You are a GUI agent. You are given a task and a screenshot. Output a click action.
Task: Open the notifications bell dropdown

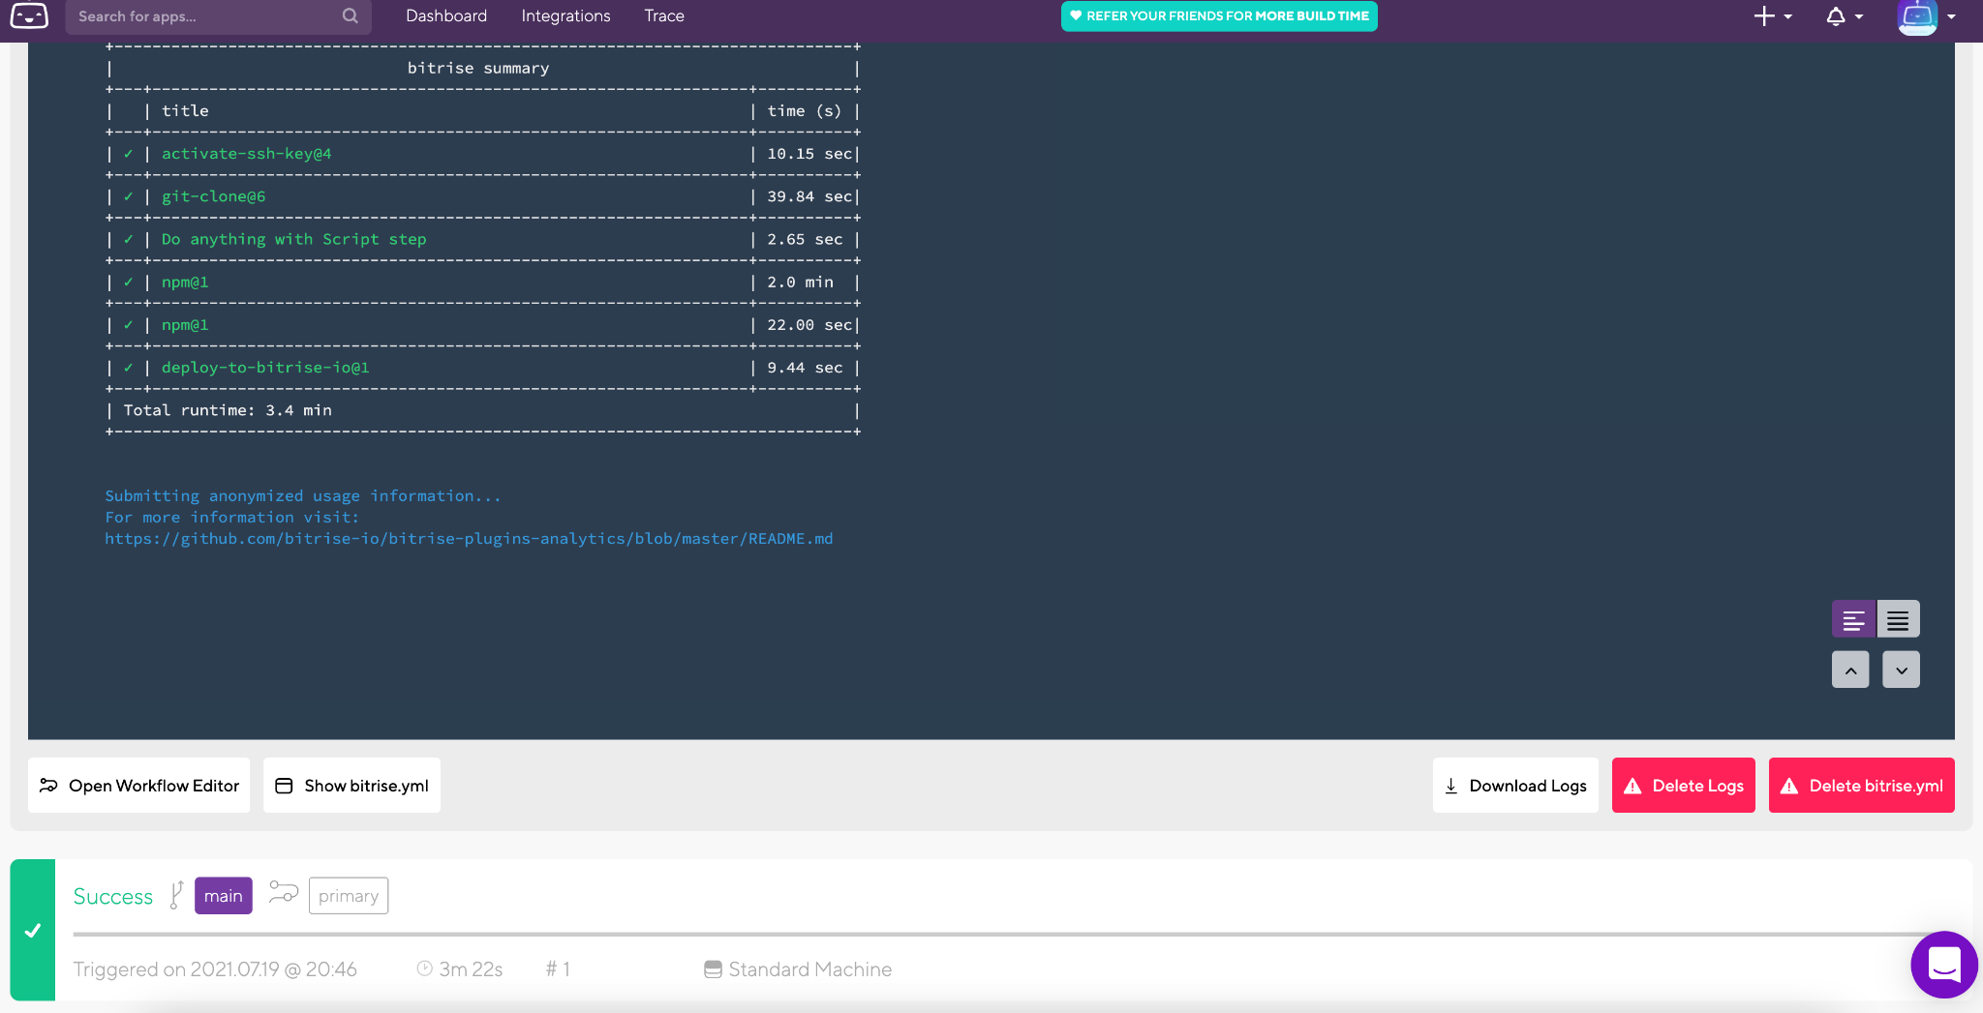(x=1844, y=16)
